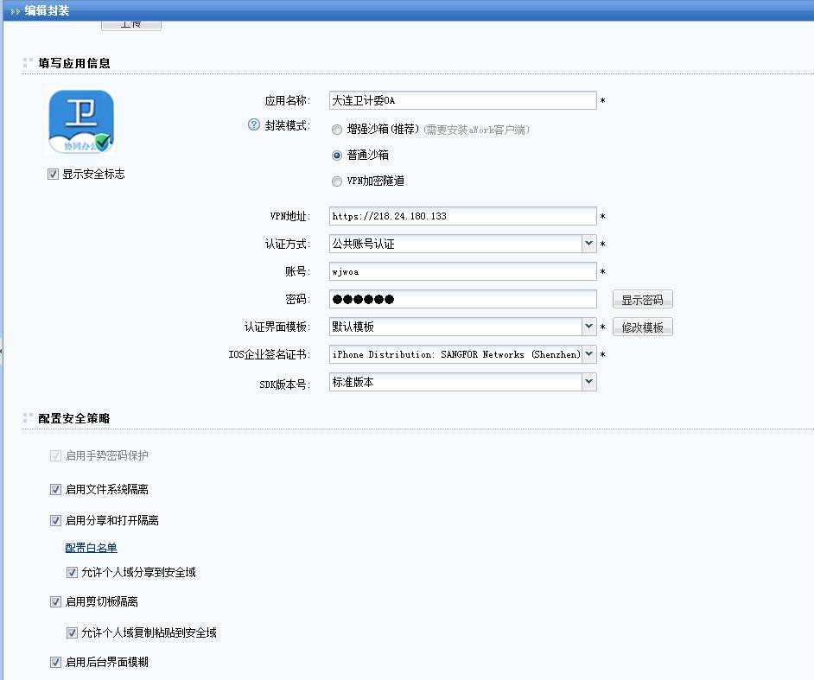Viewport: 814px width, 680px height.
Task: Open IOS企业签名证书 dropdown
Action: tap(588, 354)
